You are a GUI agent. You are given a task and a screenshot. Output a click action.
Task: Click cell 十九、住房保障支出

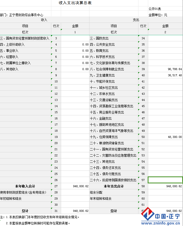114,137
